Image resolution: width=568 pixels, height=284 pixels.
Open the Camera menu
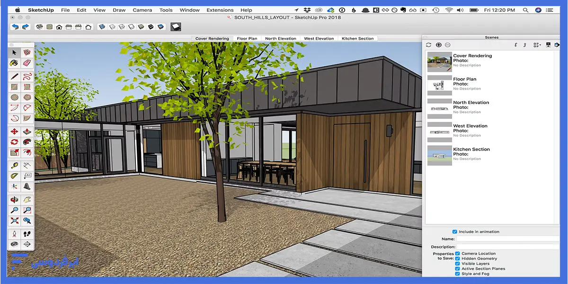click(142, 10)
